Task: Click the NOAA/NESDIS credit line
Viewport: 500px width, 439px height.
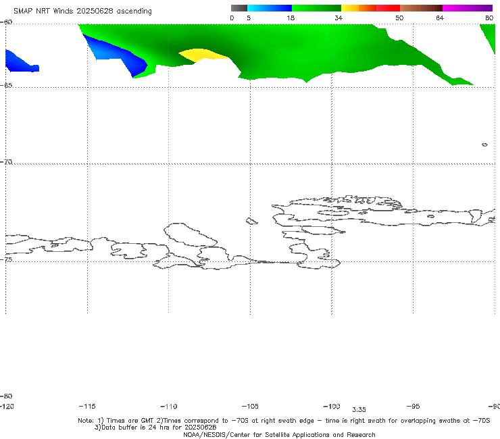Action: tap(279, 434)
